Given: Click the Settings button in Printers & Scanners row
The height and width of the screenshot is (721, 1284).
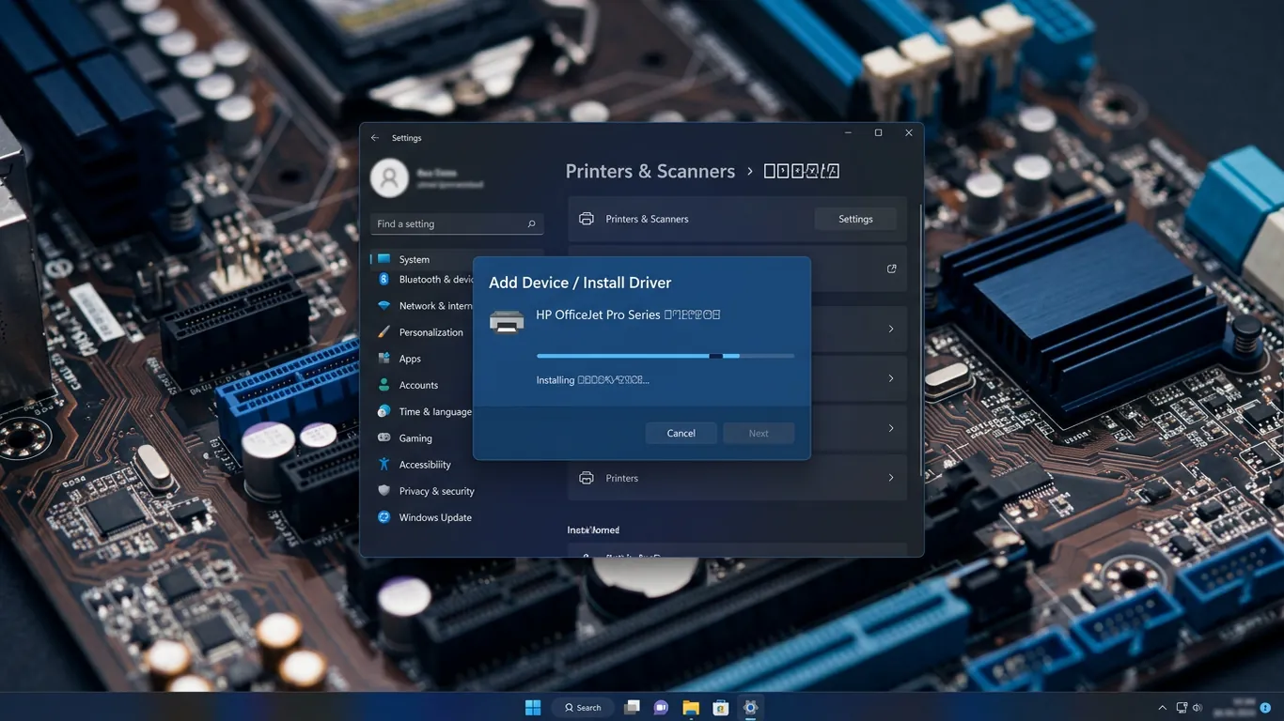Looking at the screenshot, I should tap(855, 219).
